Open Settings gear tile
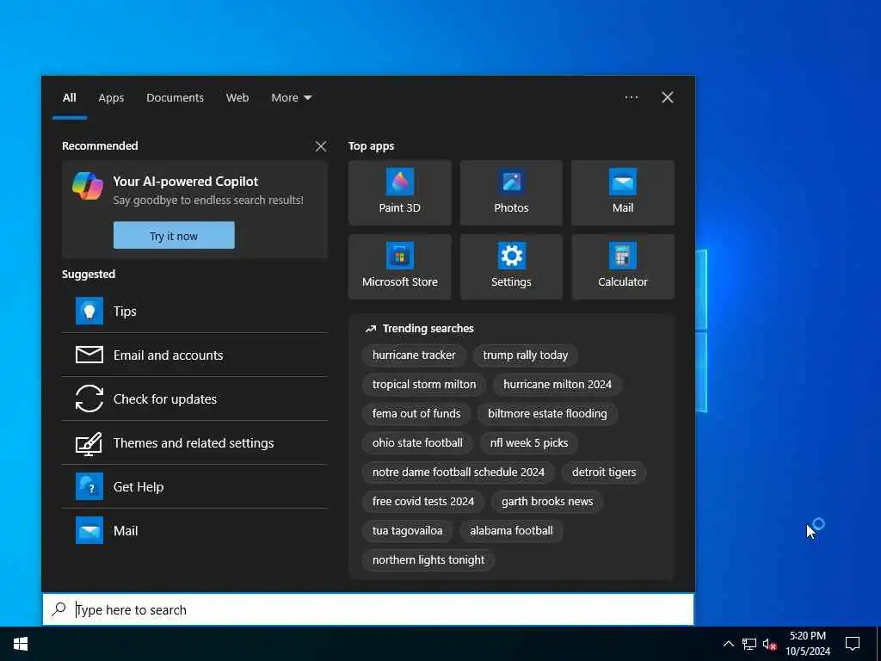Image resolution: width=881 pixels, height=661 pixels. [511, 267]
